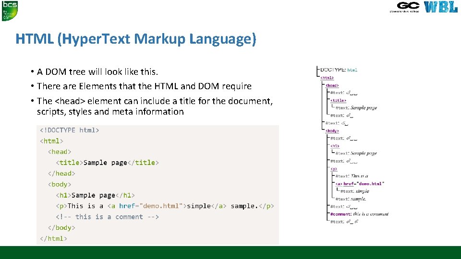The height and width of the screenshot is (259, 461).
Task: Click the <h1>Sample page</h1> code line
Action: (x=95, y=195)
